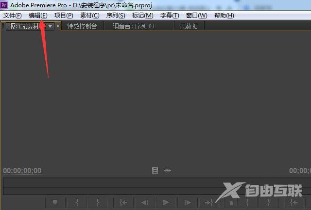Close the source monitor tab
Viewport: 311px width, 210px height.
(x=58, y=26)
